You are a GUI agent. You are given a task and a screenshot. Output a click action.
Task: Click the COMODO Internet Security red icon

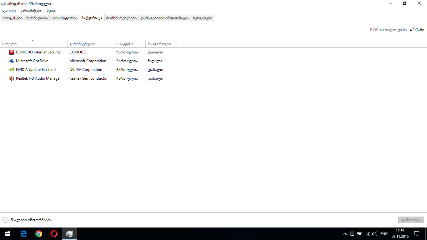tap(12, 52)
